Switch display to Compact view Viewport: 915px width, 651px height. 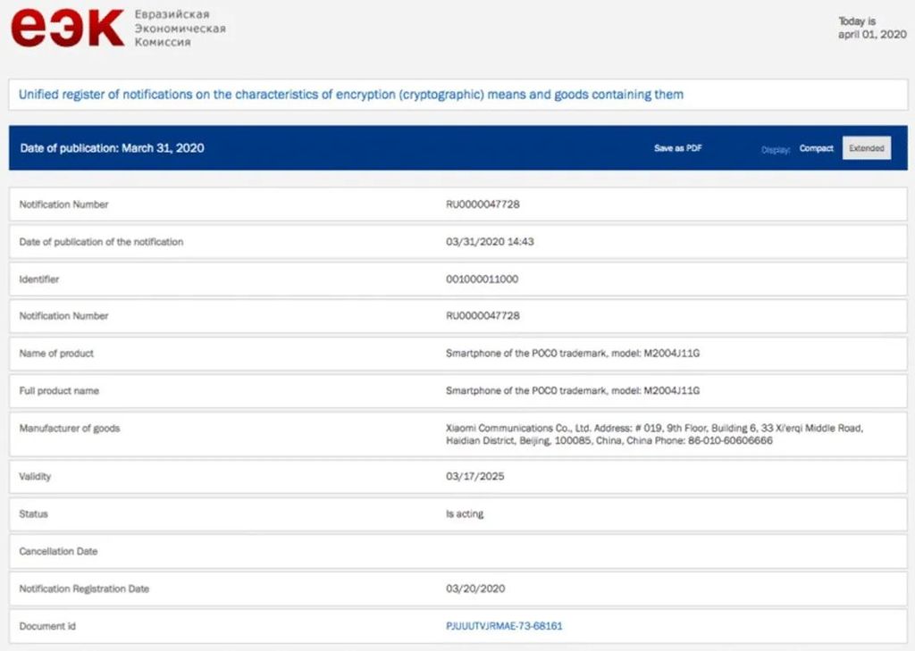point(816,148)
